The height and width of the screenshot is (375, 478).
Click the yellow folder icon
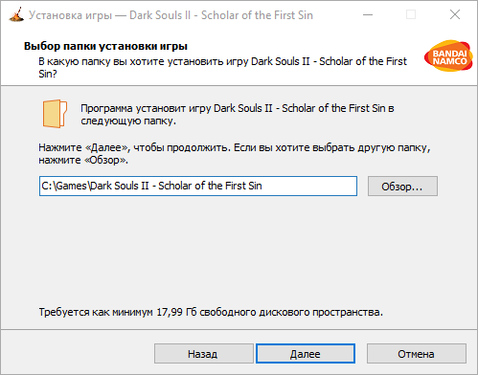click(55, 114)
